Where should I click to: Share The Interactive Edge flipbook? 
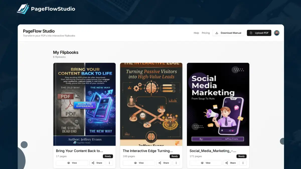164,163
